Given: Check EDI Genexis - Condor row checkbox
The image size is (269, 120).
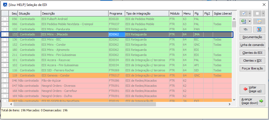Looking at the screenshot, I should (5, 75).
